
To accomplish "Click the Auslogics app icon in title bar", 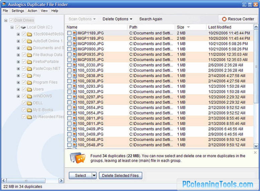I will 4,4.
